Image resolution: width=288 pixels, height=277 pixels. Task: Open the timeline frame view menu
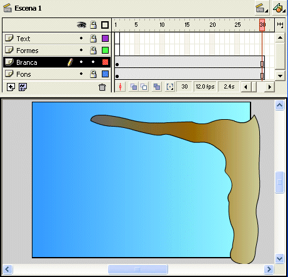[x=280, y=25]
